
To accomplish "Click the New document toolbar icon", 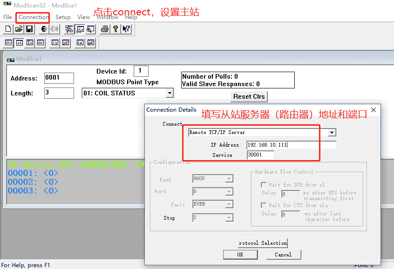I will pos(8,29).
